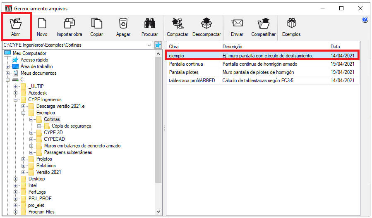372x218 pixels.
Task: Expand the Projetos folder node
Action: (23, 159)
